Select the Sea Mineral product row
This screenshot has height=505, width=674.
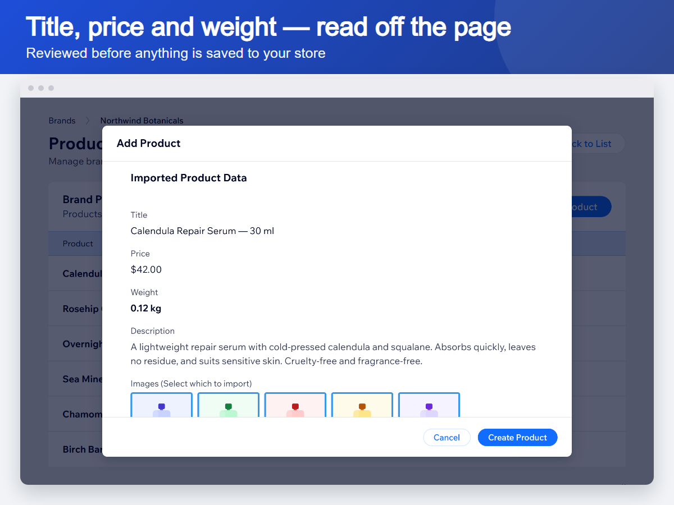point(75,379)
